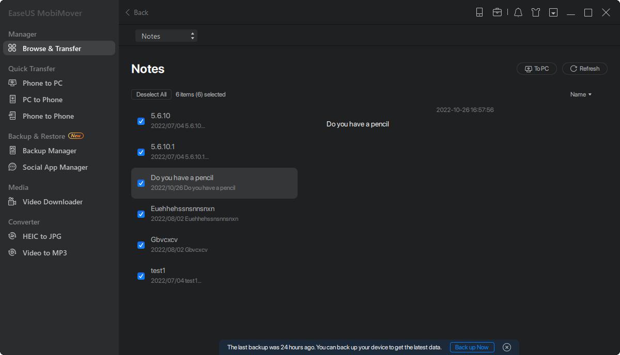Uncheck the 5.6.10 note checkbox
The height and width of the screenshot is (355, 620).
[141, 121]
